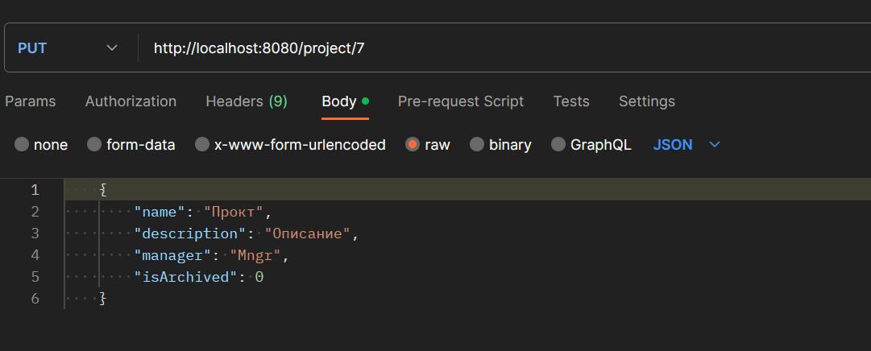Click the chevron next to PUT
Screen dimensions: 871x351
tap(112, 48)
